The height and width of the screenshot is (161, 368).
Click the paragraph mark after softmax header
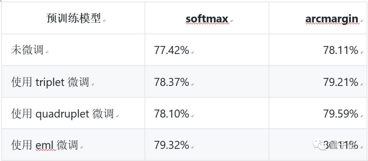pos(231,21)
